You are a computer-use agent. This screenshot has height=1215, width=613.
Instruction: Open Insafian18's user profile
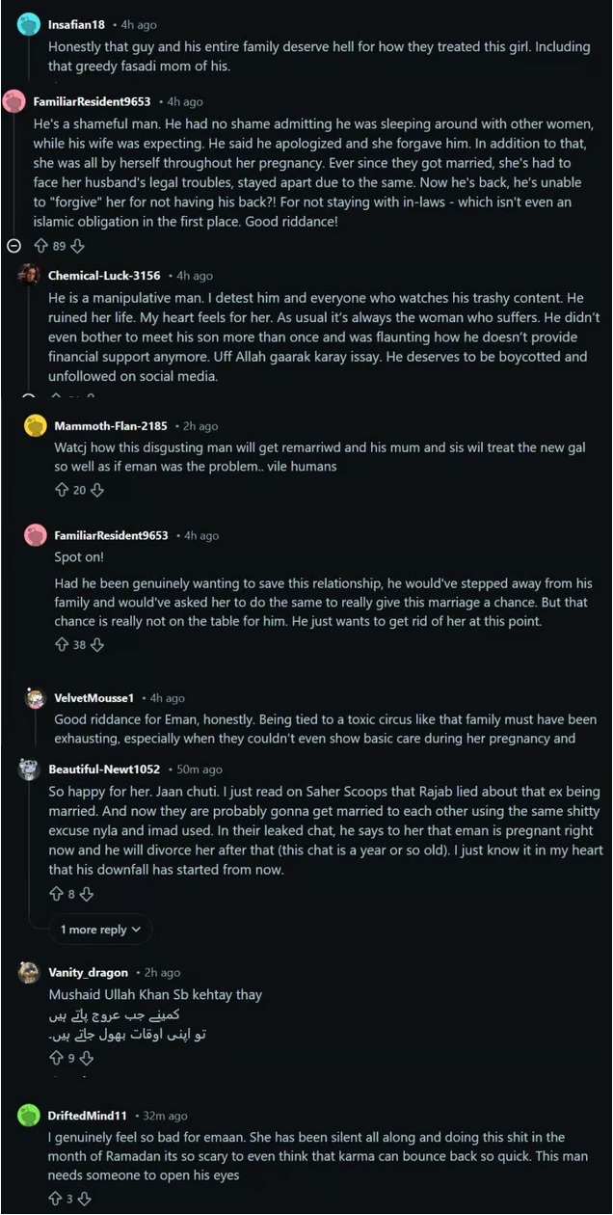[75, 24]
